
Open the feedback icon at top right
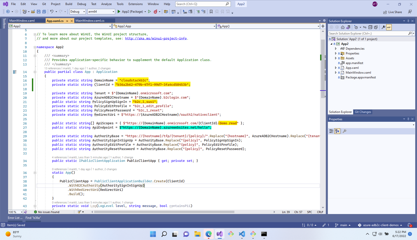pos(410,12)
